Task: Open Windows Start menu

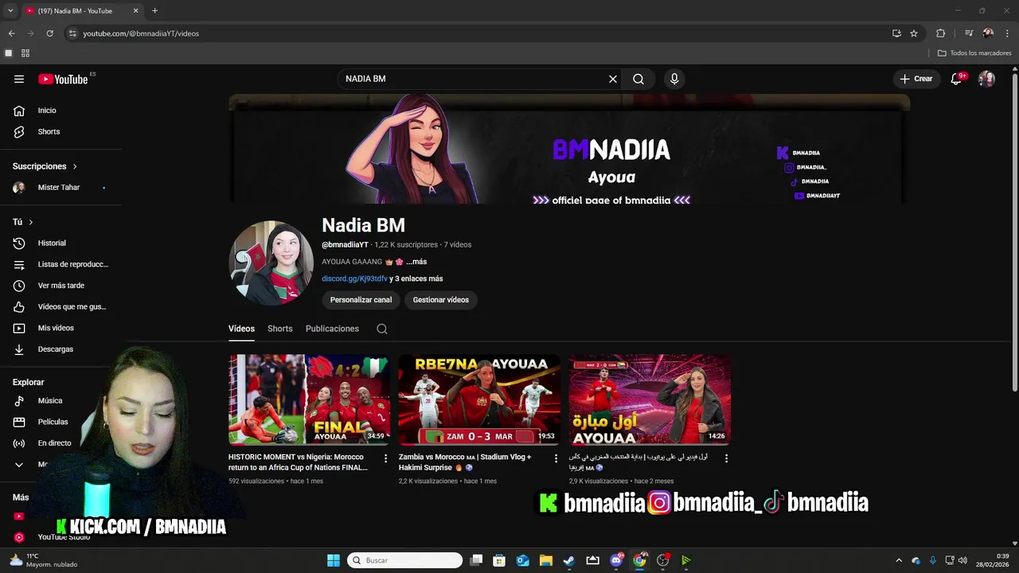Action: (334, 560)
